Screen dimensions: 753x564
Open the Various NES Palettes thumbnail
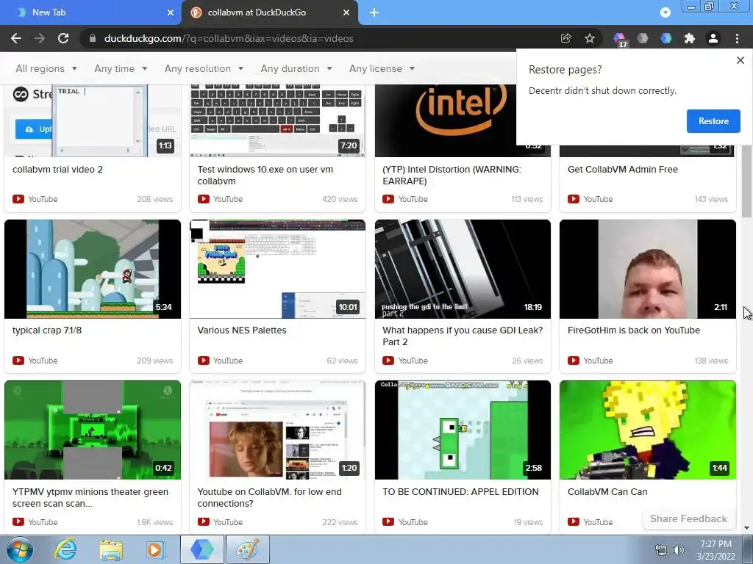coord(277,269)
